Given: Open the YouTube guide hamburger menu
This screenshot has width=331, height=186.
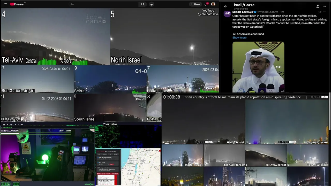Looking at the screenshot, I should [x=5, y=4].
